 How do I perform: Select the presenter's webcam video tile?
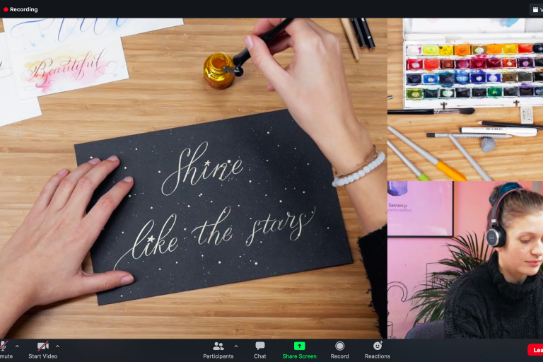click(465, 259)
